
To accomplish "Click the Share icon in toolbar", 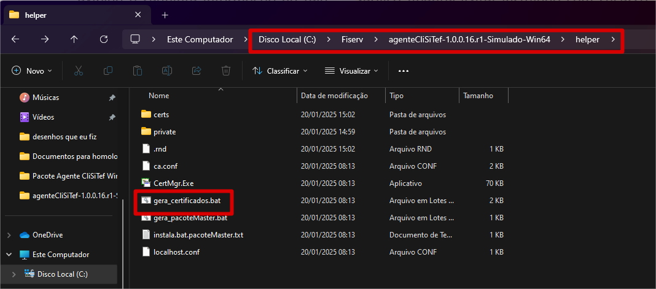I will click(197, 71).
